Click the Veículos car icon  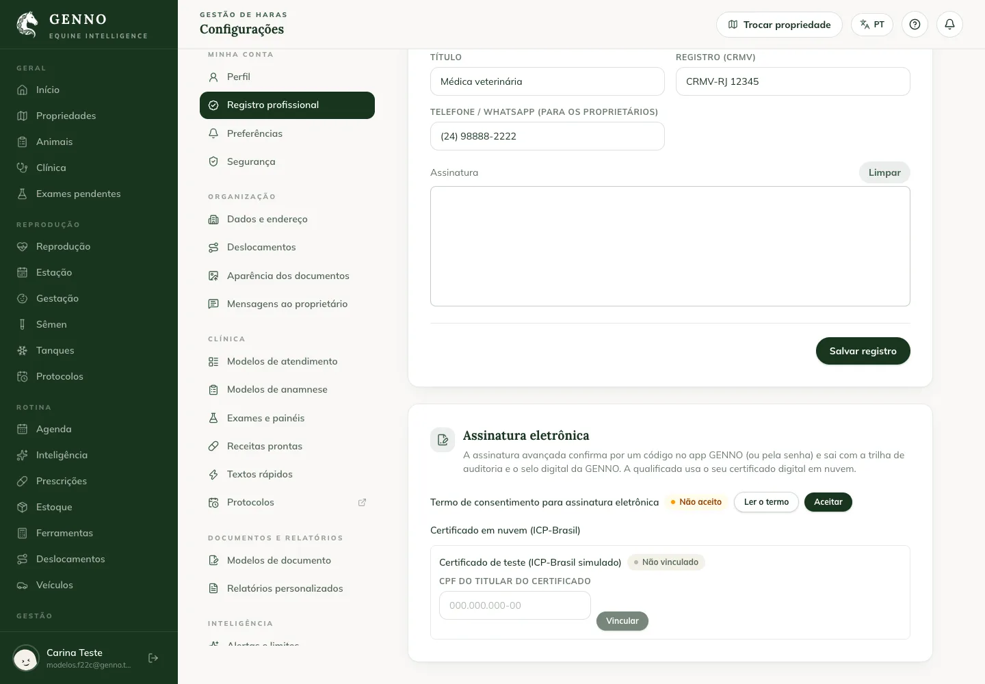point(22,585)
